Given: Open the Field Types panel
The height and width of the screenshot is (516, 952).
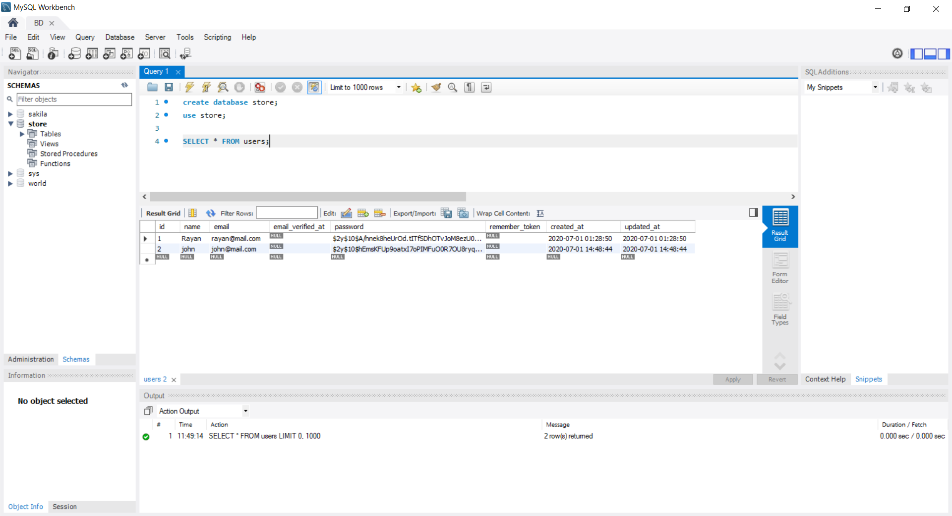Looking at the screenshot, I should coord(779,310).
